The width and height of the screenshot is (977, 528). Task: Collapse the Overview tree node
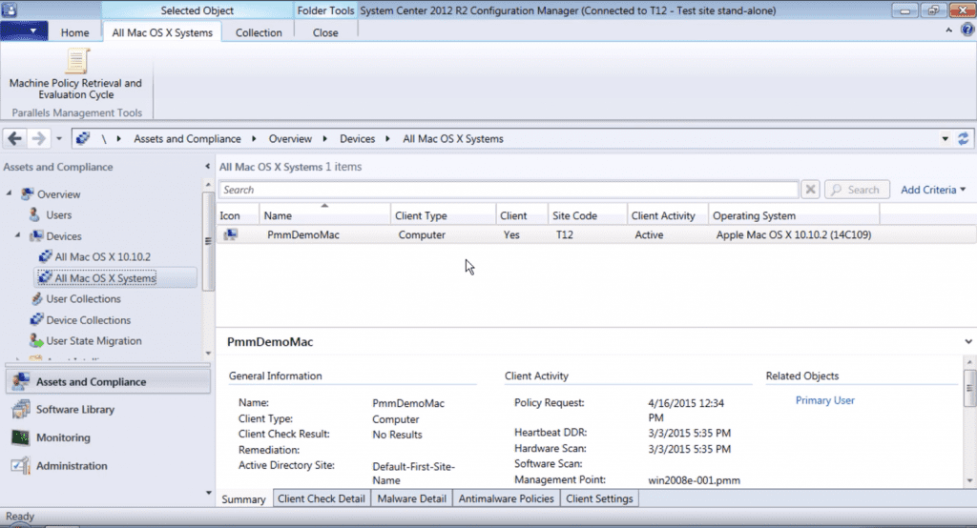pyautogui.click(x=9, y=193)
